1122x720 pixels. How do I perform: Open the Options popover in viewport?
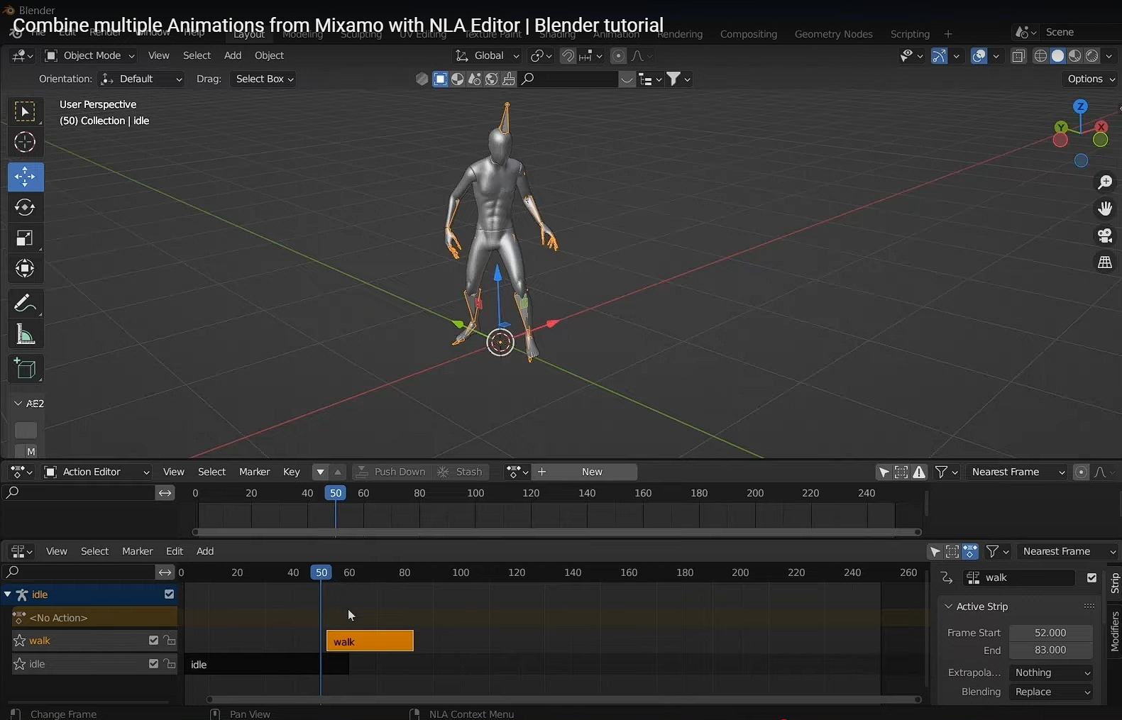click(x=1091, y=79)
